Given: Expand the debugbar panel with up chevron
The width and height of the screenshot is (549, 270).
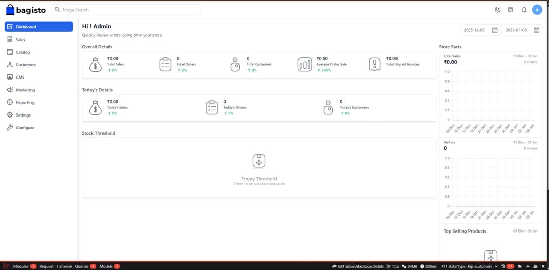Looking at the screenshot, I should [x=528, y=266].
